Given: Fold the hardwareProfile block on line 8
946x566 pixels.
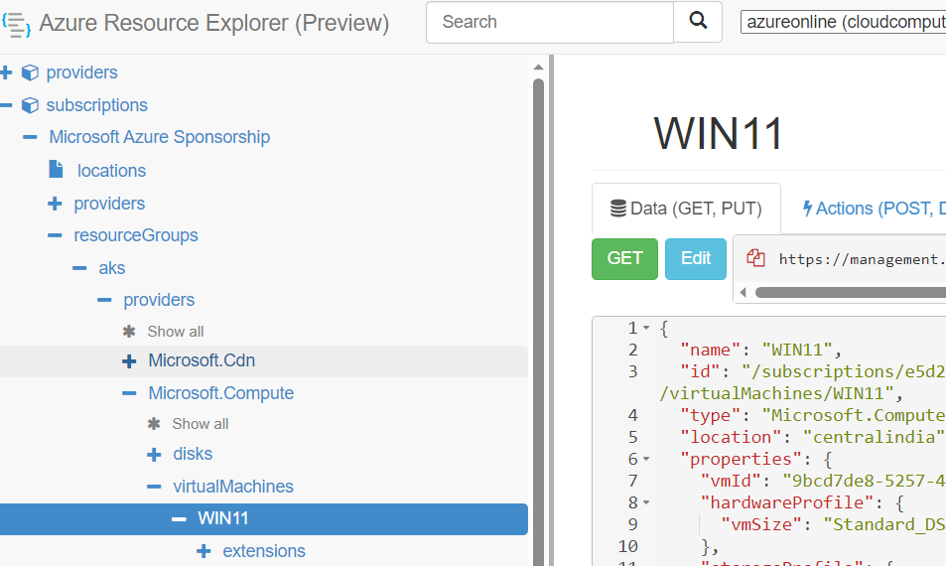Looking at the screenshot, I should coord(646,502).
